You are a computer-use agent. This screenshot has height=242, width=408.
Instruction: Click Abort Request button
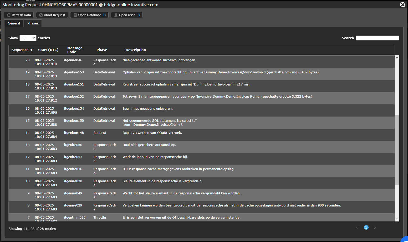52,15
